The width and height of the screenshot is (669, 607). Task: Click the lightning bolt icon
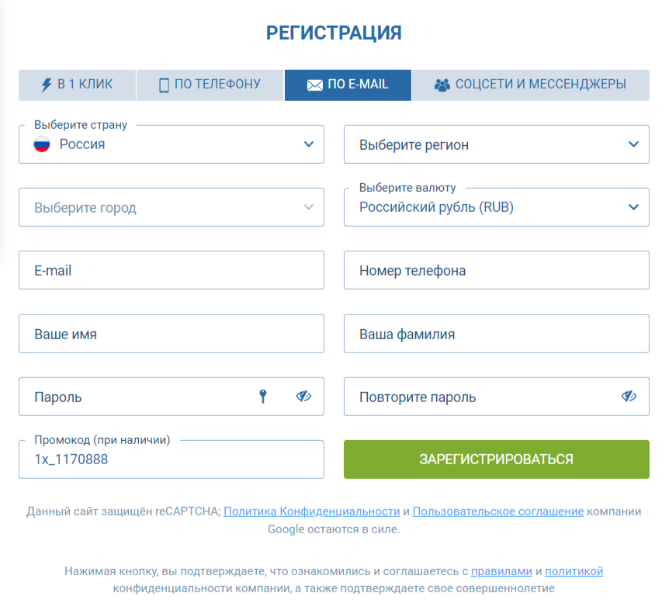point(46,85)
